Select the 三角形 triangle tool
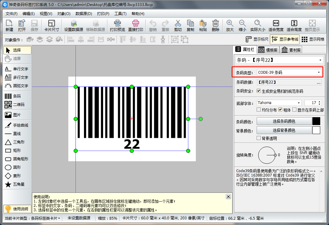Viewport: 329px width, 225px height. [x=17, y=142]
